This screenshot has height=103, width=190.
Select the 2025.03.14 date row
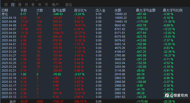pyautogui.click(x=9, y=89)
